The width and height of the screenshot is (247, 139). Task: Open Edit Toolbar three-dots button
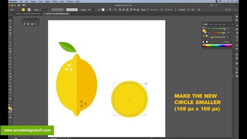click(x=10, y=122)
